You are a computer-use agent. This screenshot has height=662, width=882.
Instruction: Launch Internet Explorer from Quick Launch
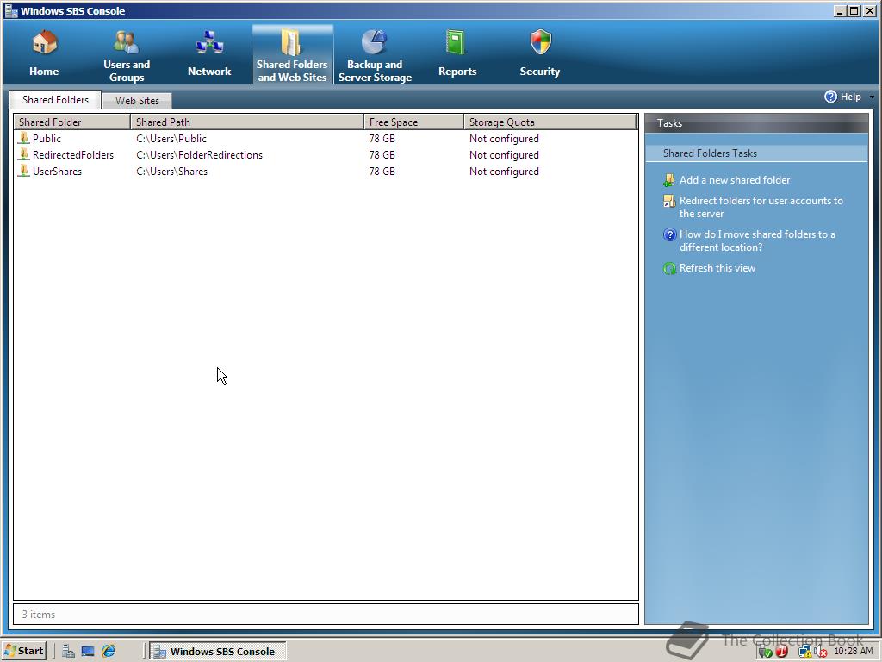tap(109, 652)
